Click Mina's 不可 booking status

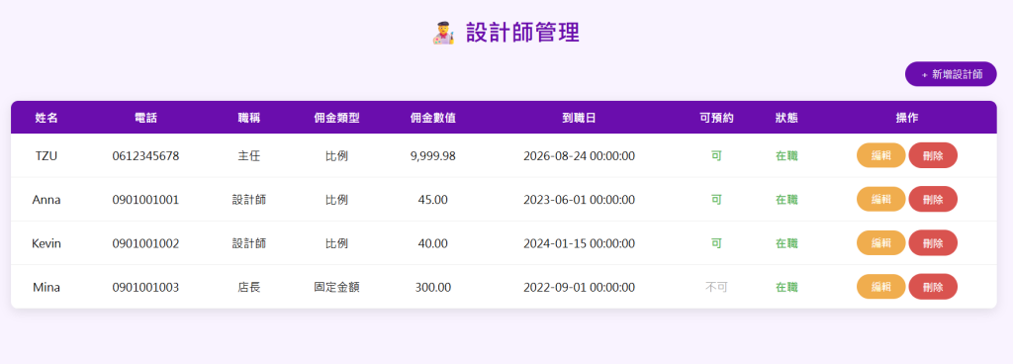point(716,287)
